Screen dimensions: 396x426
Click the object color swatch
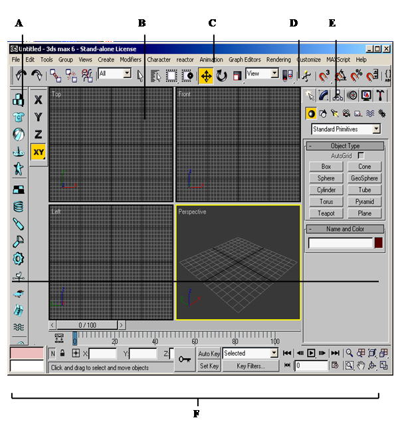(379, 243)
